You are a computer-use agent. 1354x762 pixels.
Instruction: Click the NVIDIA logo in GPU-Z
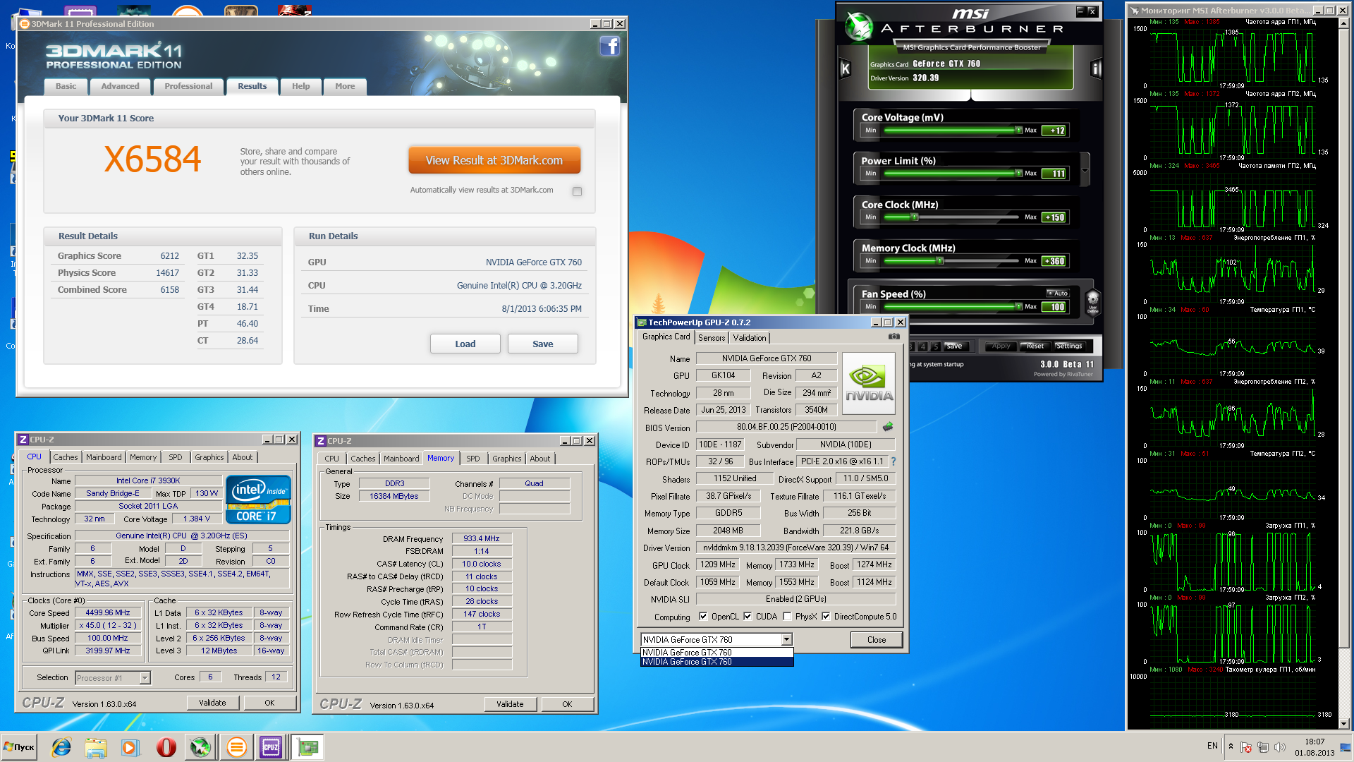(x=869, y=383)
